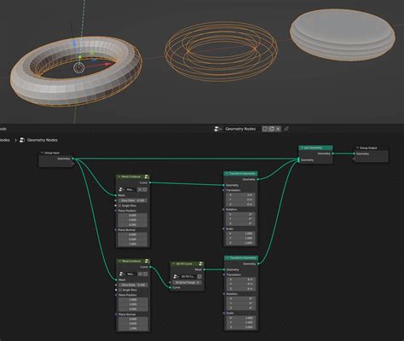This screenshot has width=404, height=341.
Task: Click the node name field in 3D Fill Curve
Action: tap(188, 276)
